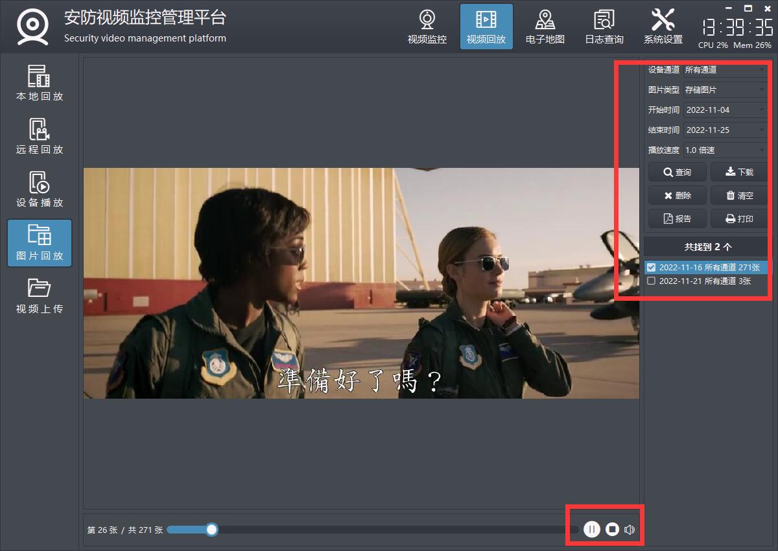Click the 下载 download button

click(x=738, y=172)
